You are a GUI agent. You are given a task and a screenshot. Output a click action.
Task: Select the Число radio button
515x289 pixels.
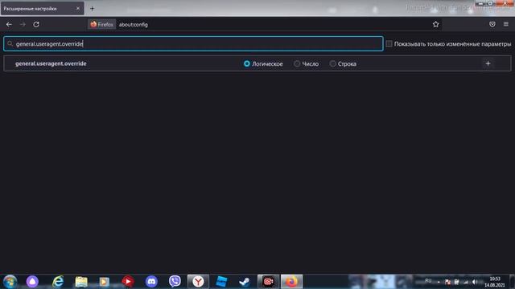click(297, 63)
